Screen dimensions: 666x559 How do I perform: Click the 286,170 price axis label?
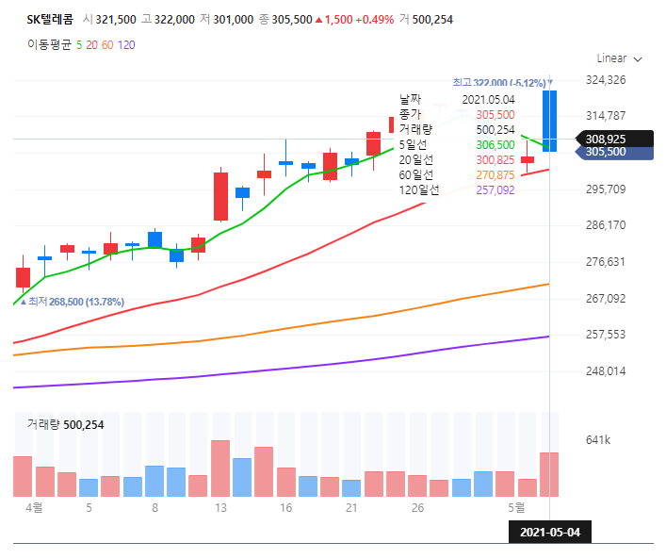(606, 225)
